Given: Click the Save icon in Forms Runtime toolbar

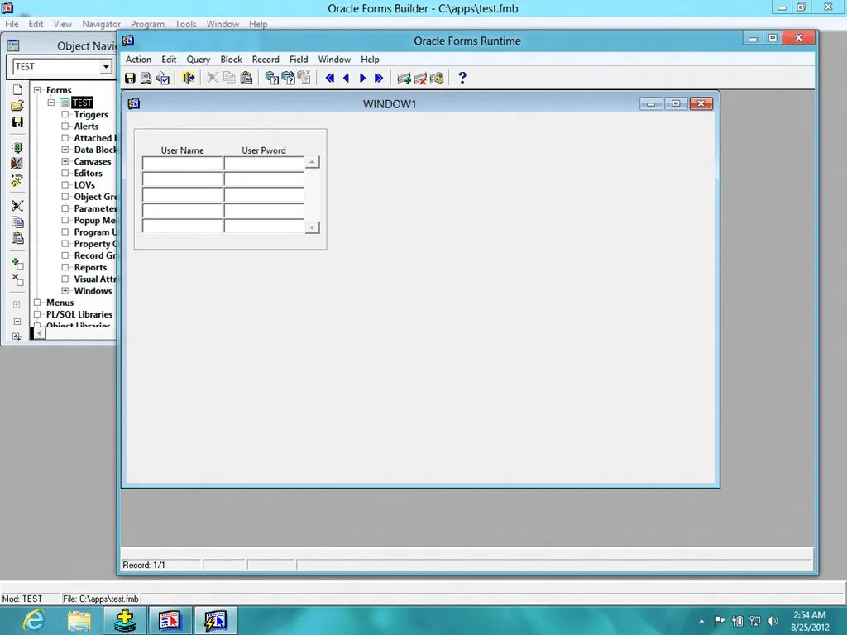Looking at the screenshot, I should point(130,78).
